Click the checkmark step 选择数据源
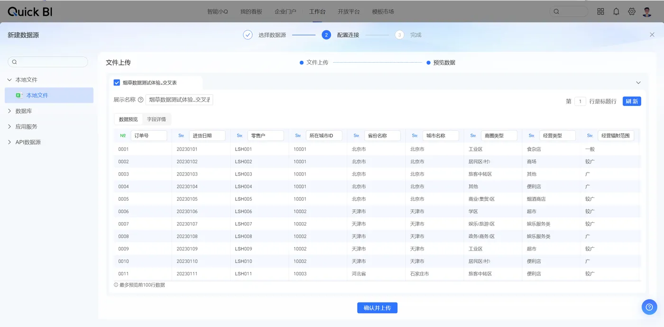 coord(248,35)
